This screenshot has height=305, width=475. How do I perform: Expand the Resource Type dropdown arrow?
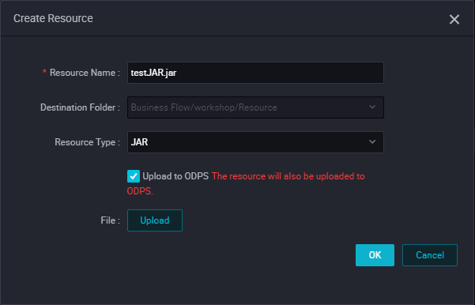pos(372,141)
